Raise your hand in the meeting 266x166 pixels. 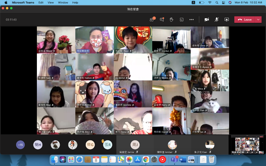coord(171,19)
